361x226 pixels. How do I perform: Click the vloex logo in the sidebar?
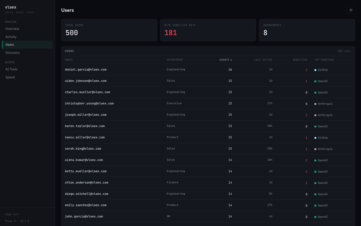pyautogui.click(x=11, y=7)
